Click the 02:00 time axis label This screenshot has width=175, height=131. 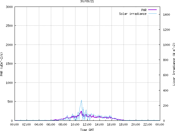27,124
